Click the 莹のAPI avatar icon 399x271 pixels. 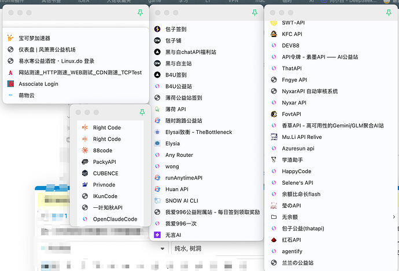(274, 206)
